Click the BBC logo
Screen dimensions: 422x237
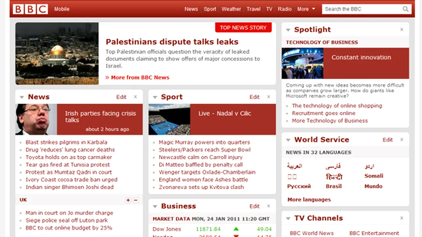30,9
